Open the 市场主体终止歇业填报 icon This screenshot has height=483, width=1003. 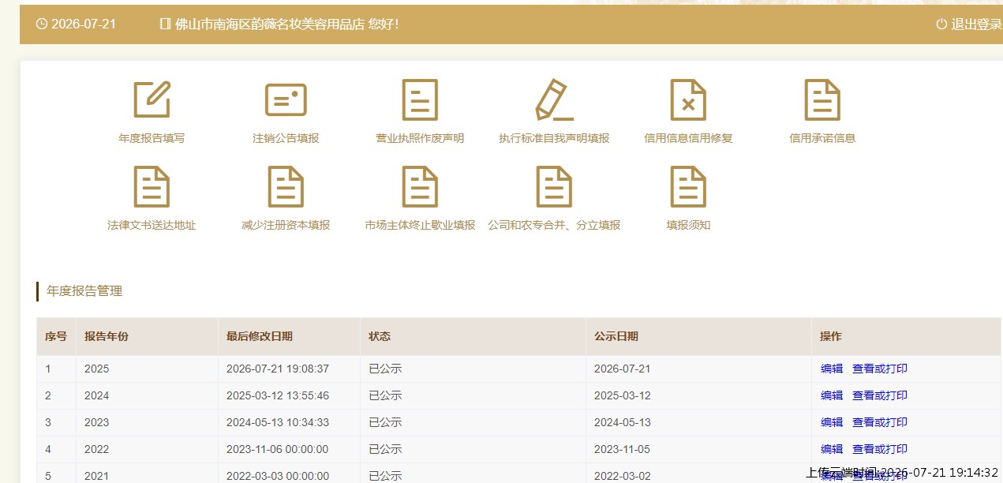coord(420,186)
